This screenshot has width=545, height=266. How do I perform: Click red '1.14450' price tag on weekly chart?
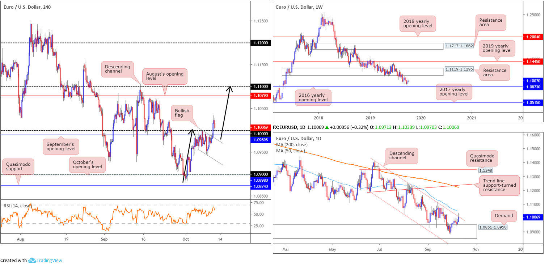pyautogui.click(x=533, y=62)
